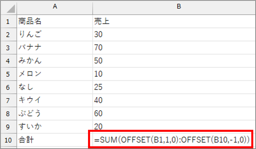
Task: Select the すいか cell
Action: pyautogui.click(x=55, y=127)
